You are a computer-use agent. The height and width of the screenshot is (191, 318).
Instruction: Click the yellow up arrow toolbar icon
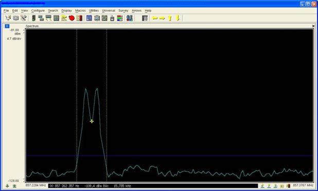coord(170,18)
